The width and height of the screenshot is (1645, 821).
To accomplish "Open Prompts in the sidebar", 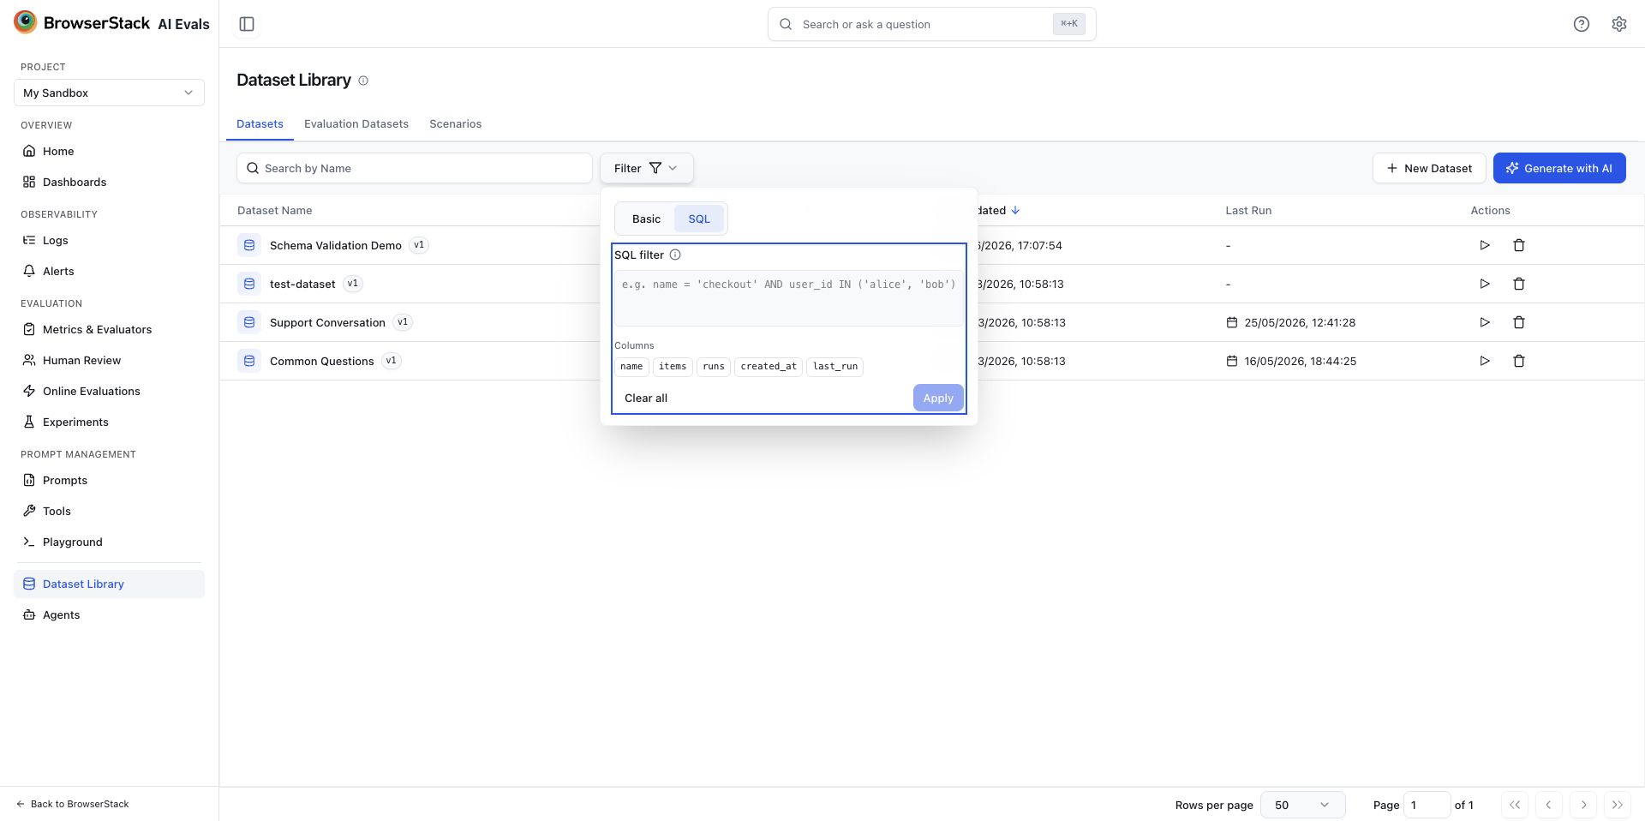I will click(x=109, y=480).
